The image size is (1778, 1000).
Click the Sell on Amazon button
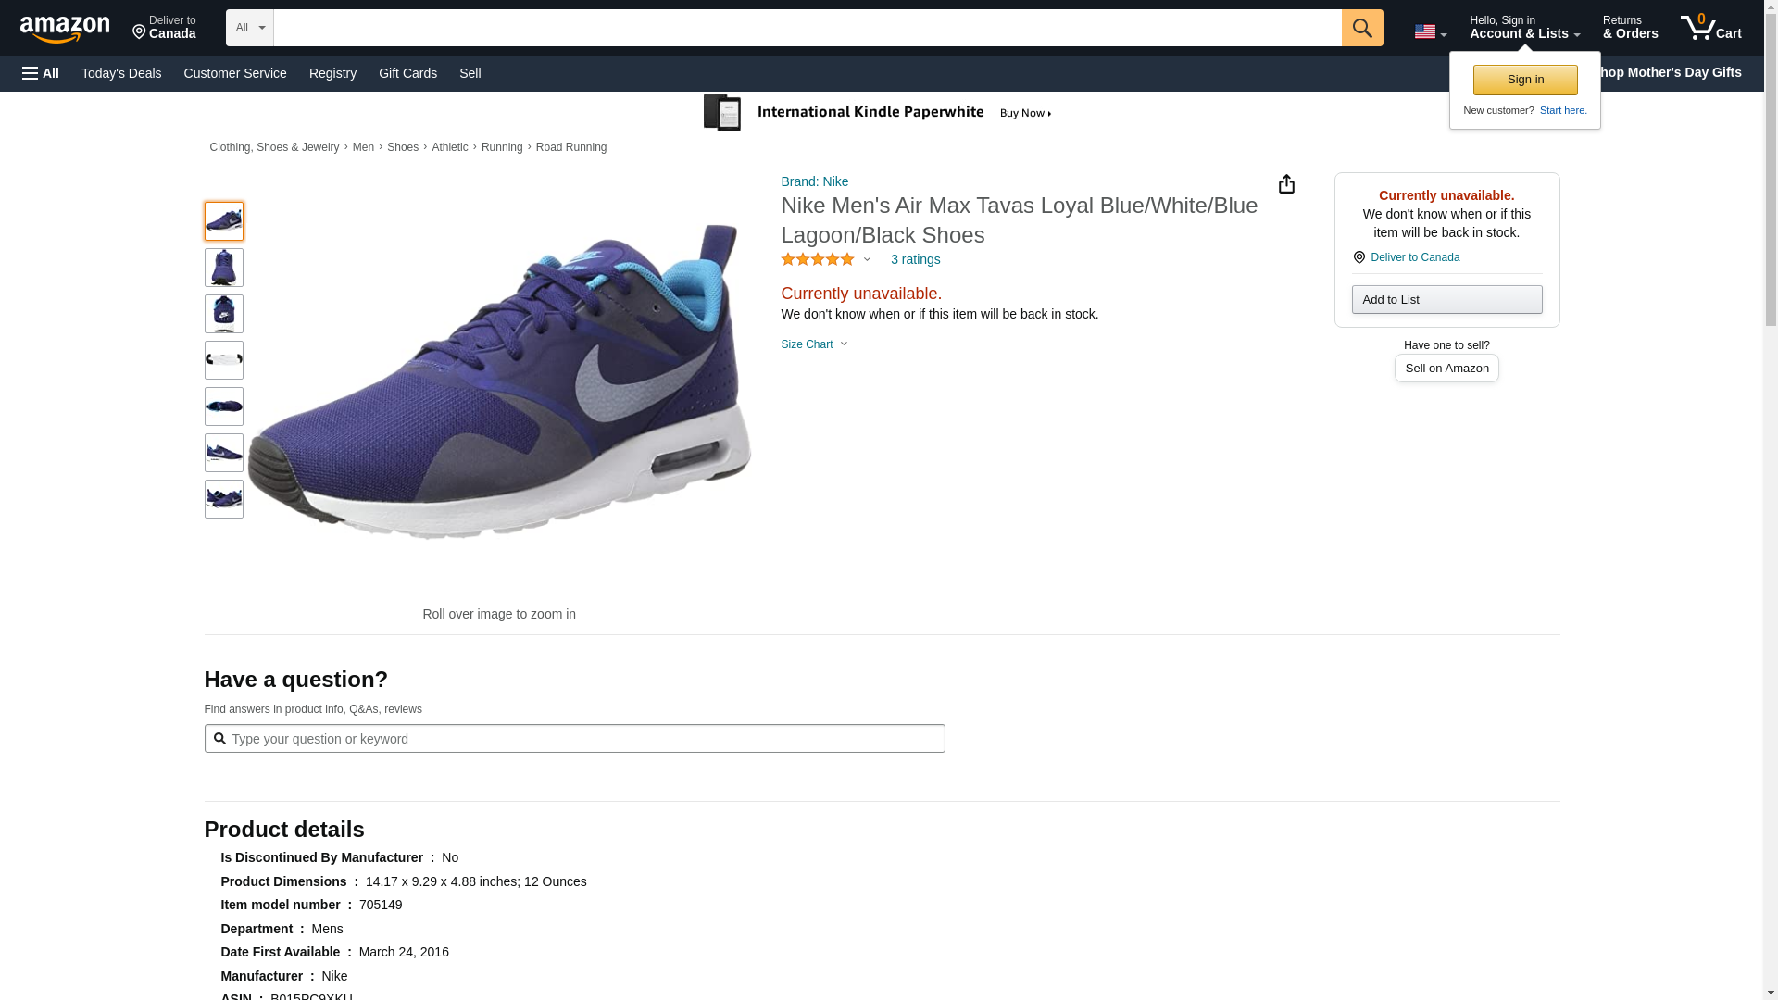click(1446, 369)
